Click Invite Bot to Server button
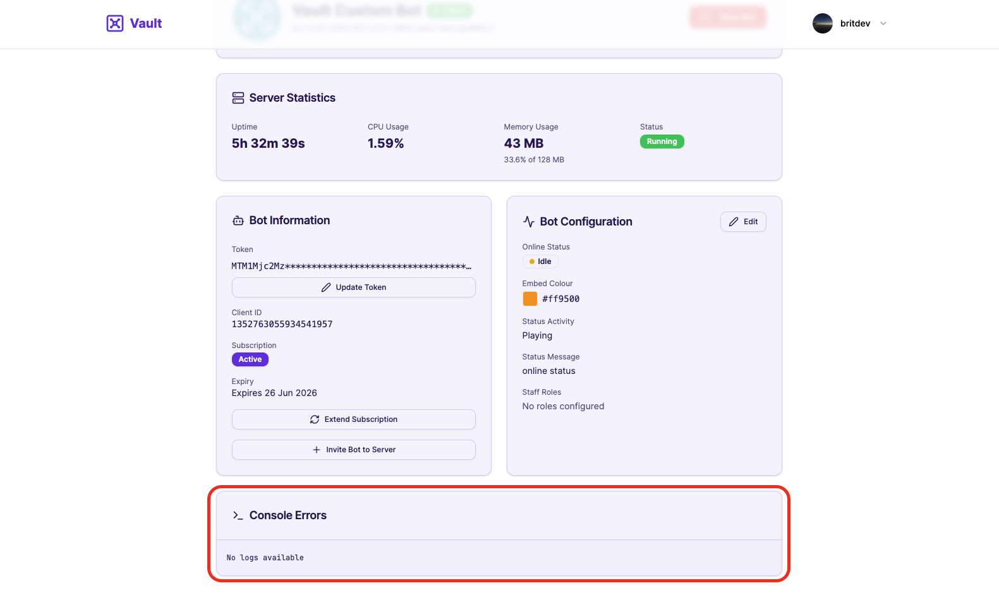999x595 pixels. [354, 450]
